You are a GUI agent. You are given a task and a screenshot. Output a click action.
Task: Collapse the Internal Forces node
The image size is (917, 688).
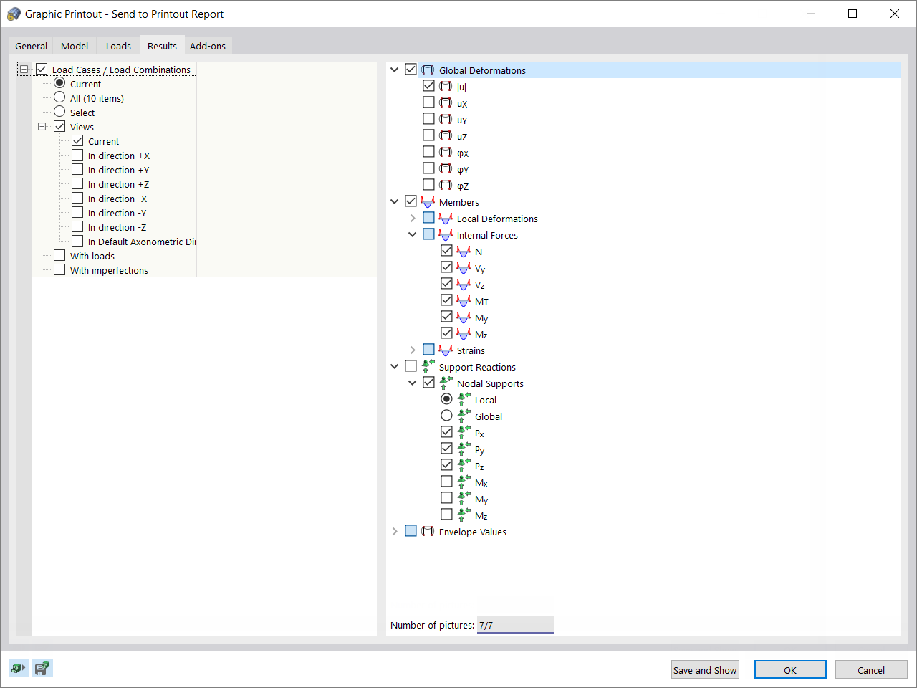point(413,234)
